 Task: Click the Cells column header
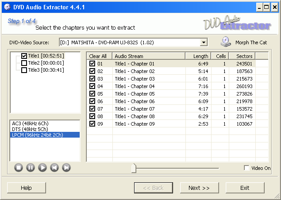[220, 56]
